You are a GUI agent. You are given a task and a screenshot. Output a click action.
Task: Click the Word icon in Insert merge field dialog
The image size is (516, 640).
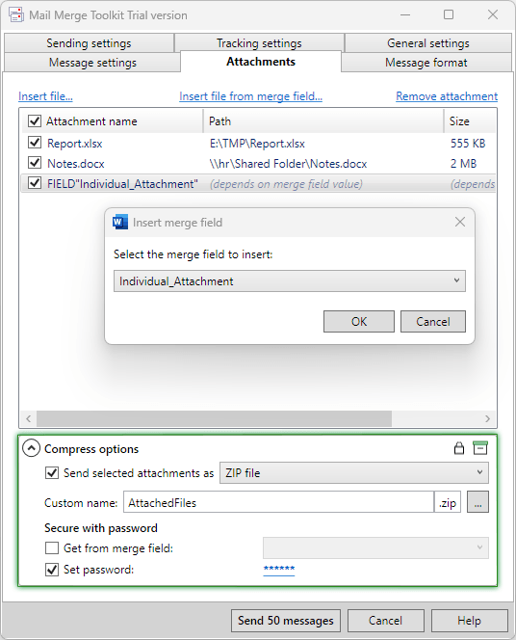point(119,222)
